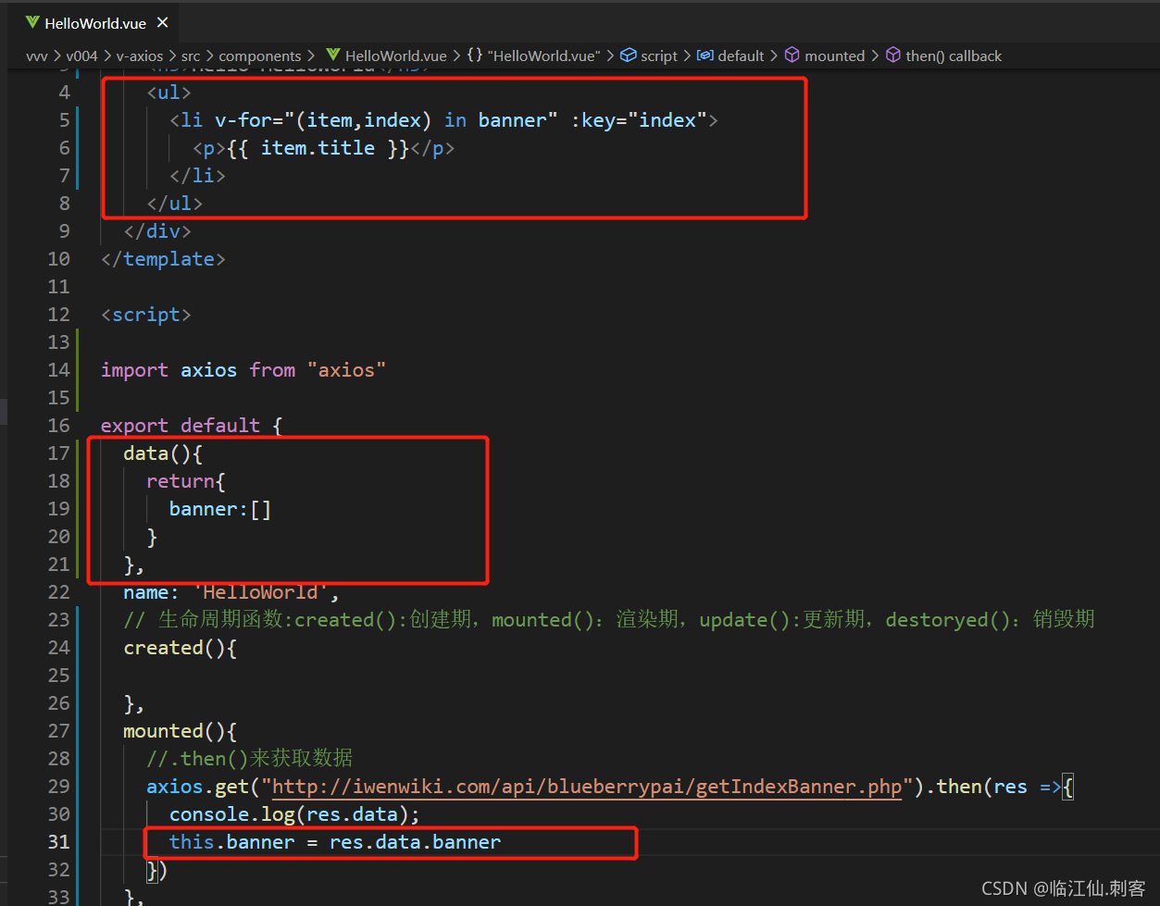Click 'export default' on line 16
Image resolution: width=1160 pixels, height=906 pixels.
tap(181, 426)
